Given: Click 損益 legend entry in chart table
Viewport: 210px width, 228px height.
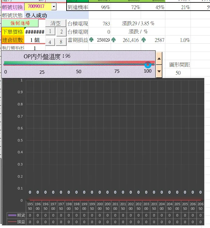Looking at the screenshot, I should click(17, 222).
